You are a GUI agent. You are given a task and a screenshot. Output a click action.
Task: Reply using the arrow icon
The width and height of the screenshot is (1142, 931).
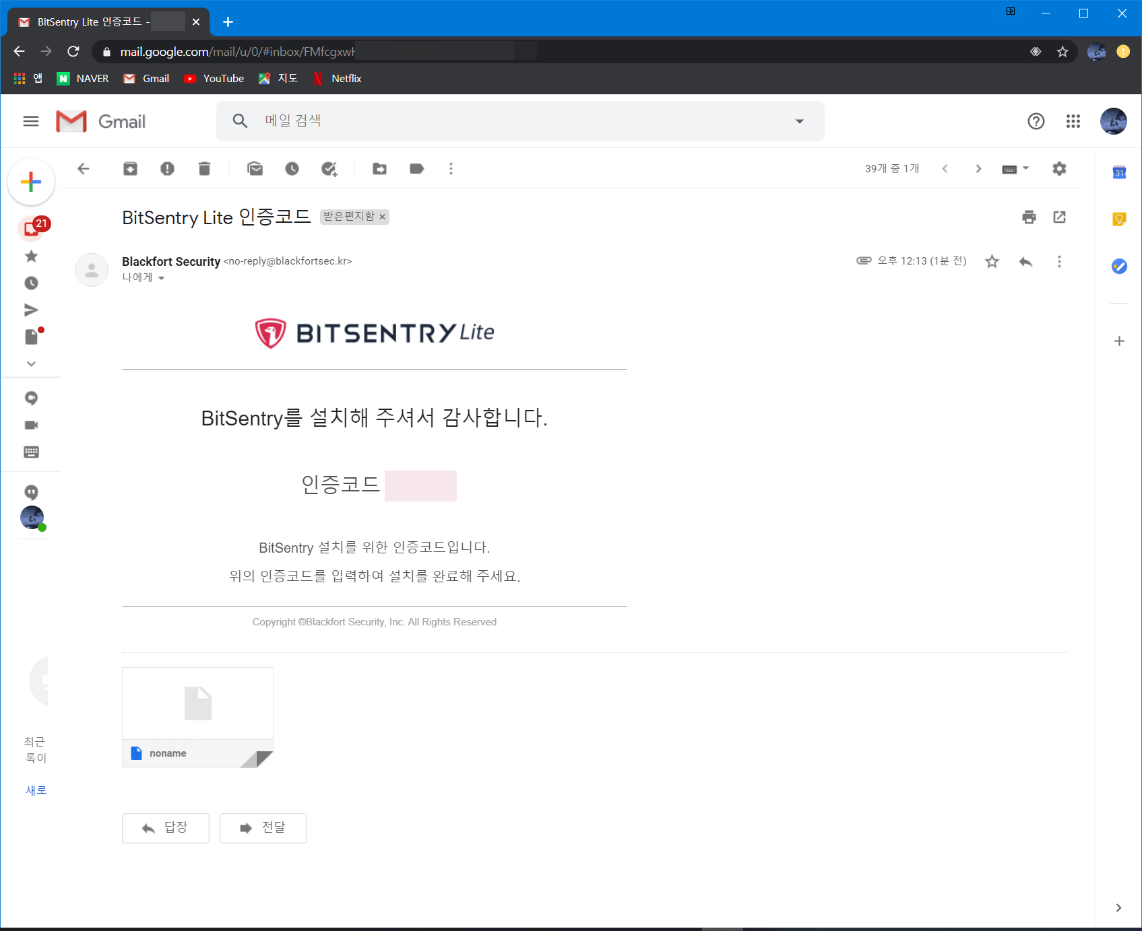(x=1025, y=261)
